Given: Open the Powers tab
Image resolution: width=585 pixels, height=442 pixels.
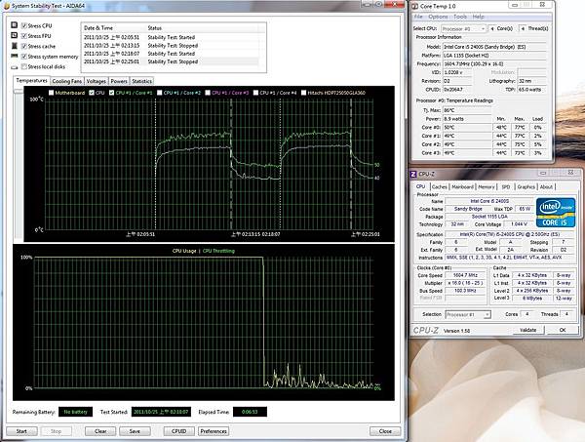Looking at the screenshot, I should (119, 81).
